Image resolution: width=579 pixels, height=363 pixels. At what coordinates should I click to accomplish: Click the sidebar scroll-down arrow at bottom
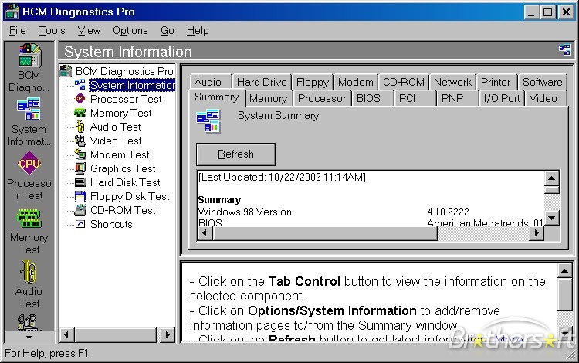click(29, 338)
